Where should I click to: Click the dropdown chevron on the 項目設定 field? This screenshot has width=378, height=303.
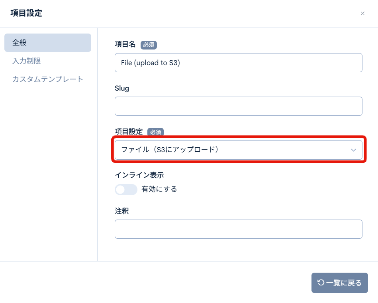[x=353, y=150]
